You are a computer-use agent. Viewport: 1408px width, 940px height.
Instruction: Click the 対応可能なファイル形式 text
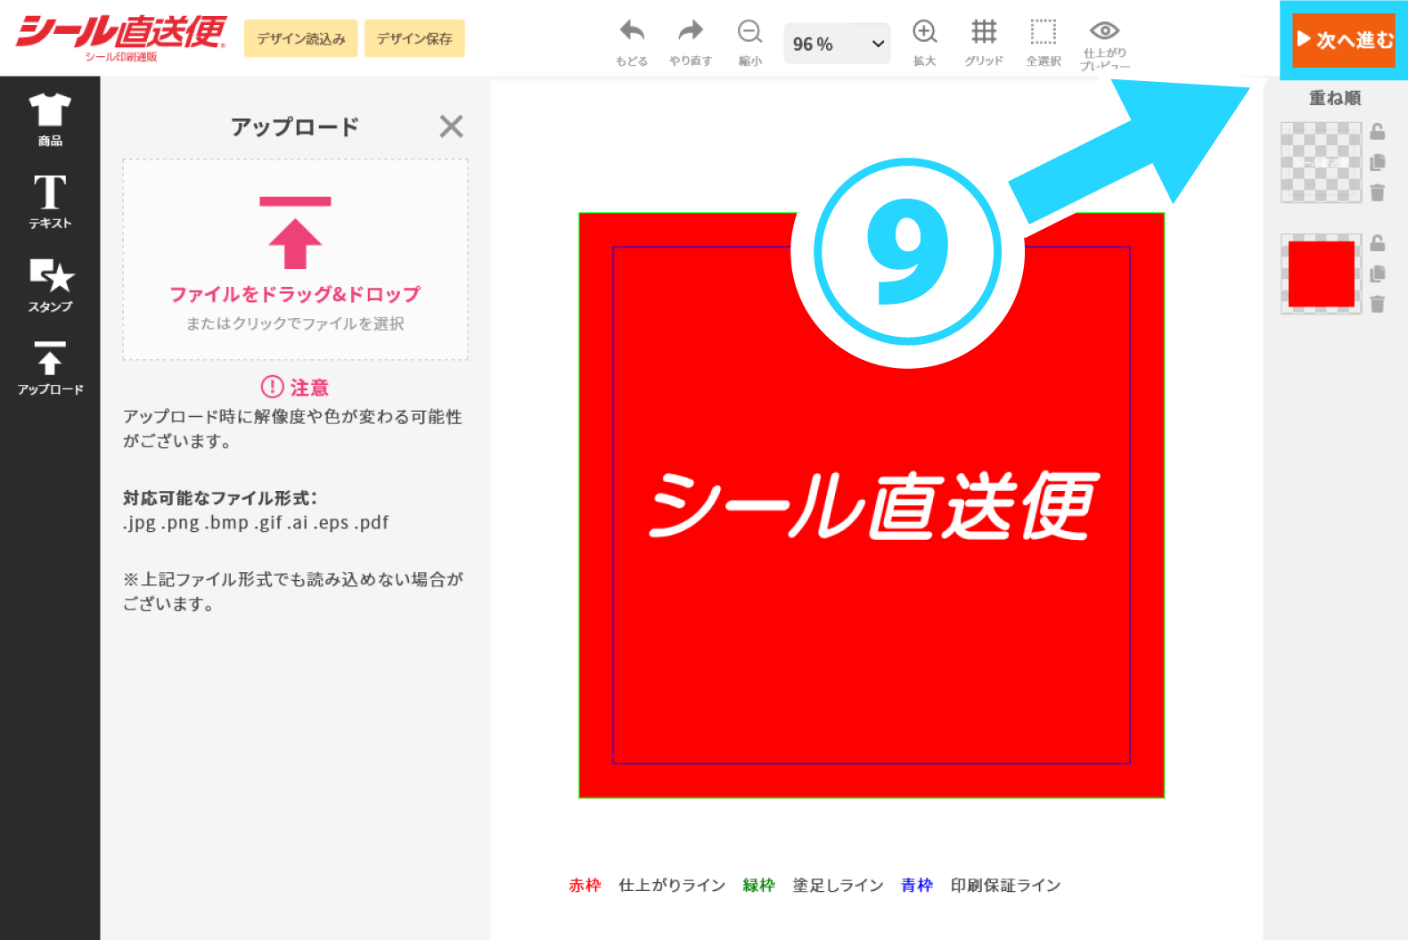220,498
